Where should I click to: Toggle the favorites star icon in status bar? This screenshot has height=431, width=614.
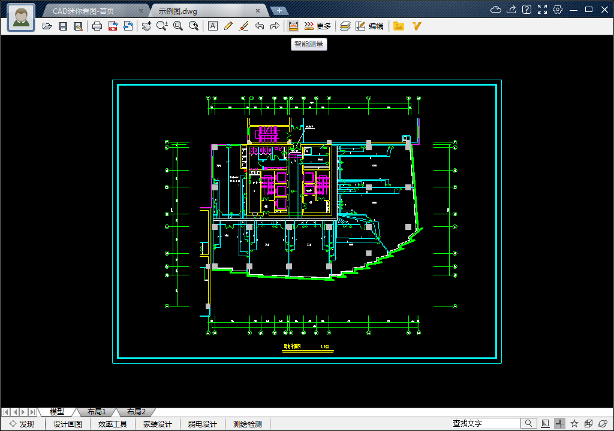point(574,423)
